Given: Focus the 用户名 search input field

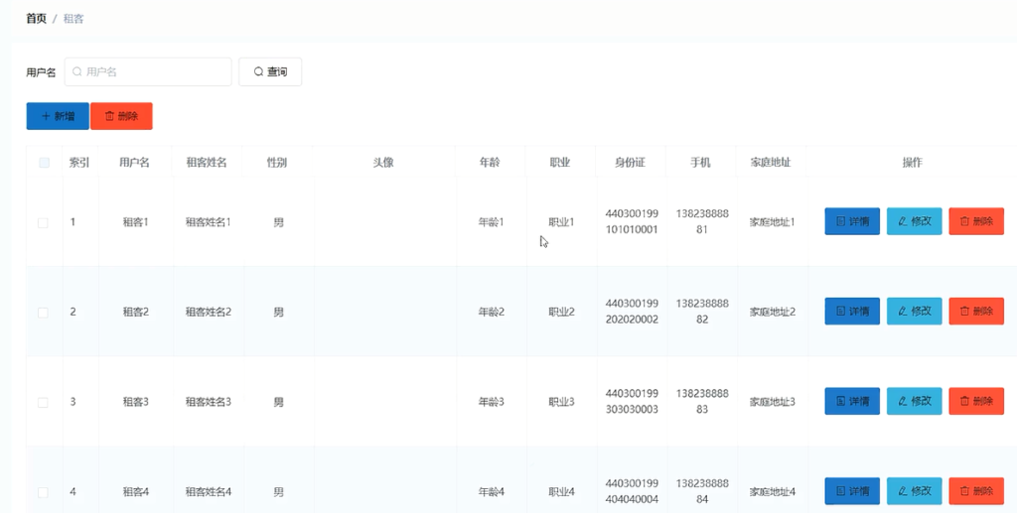Looking at the screenshot, I should tap(148, 71).
